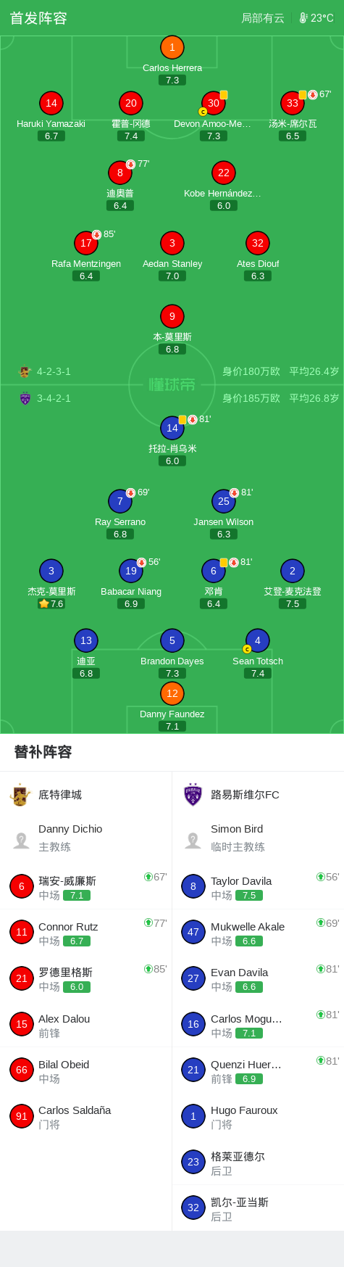Open interim coach Simon Bird's avatar
The height and width of the screenshot is (1267, 344).
click(x=193, y=840)
